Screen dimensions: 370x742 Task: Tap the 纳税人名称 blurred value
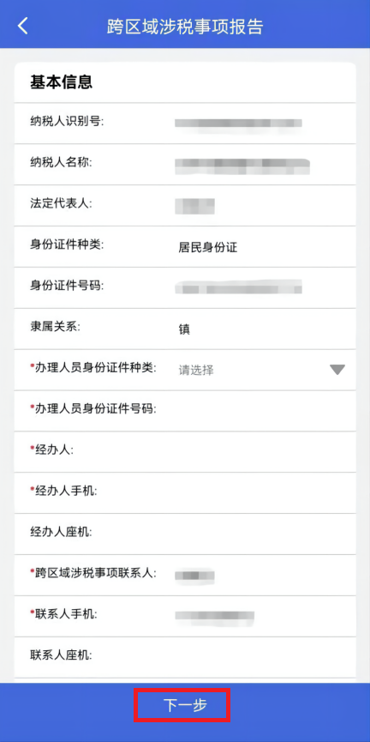tap(242, 164)
